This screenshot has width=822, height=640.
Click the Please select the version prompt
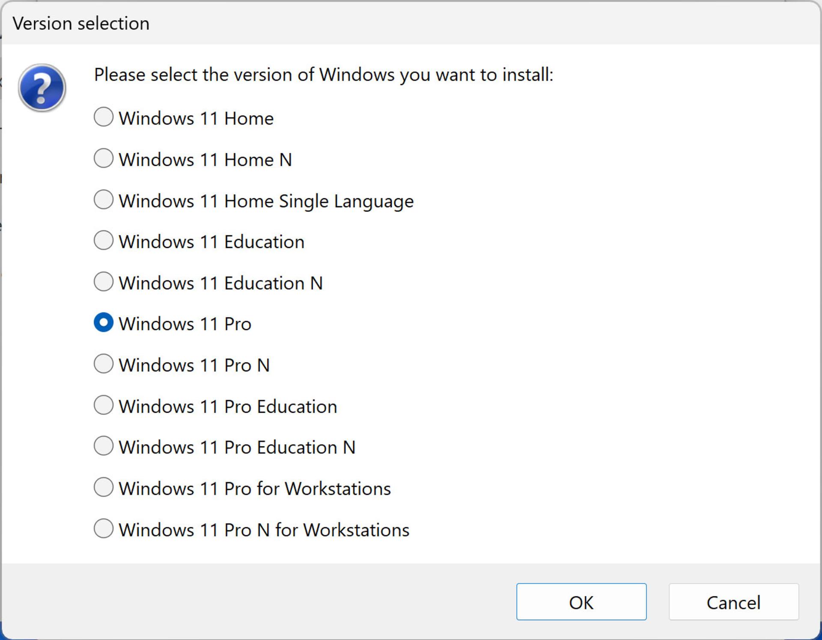tap(324, 75)
